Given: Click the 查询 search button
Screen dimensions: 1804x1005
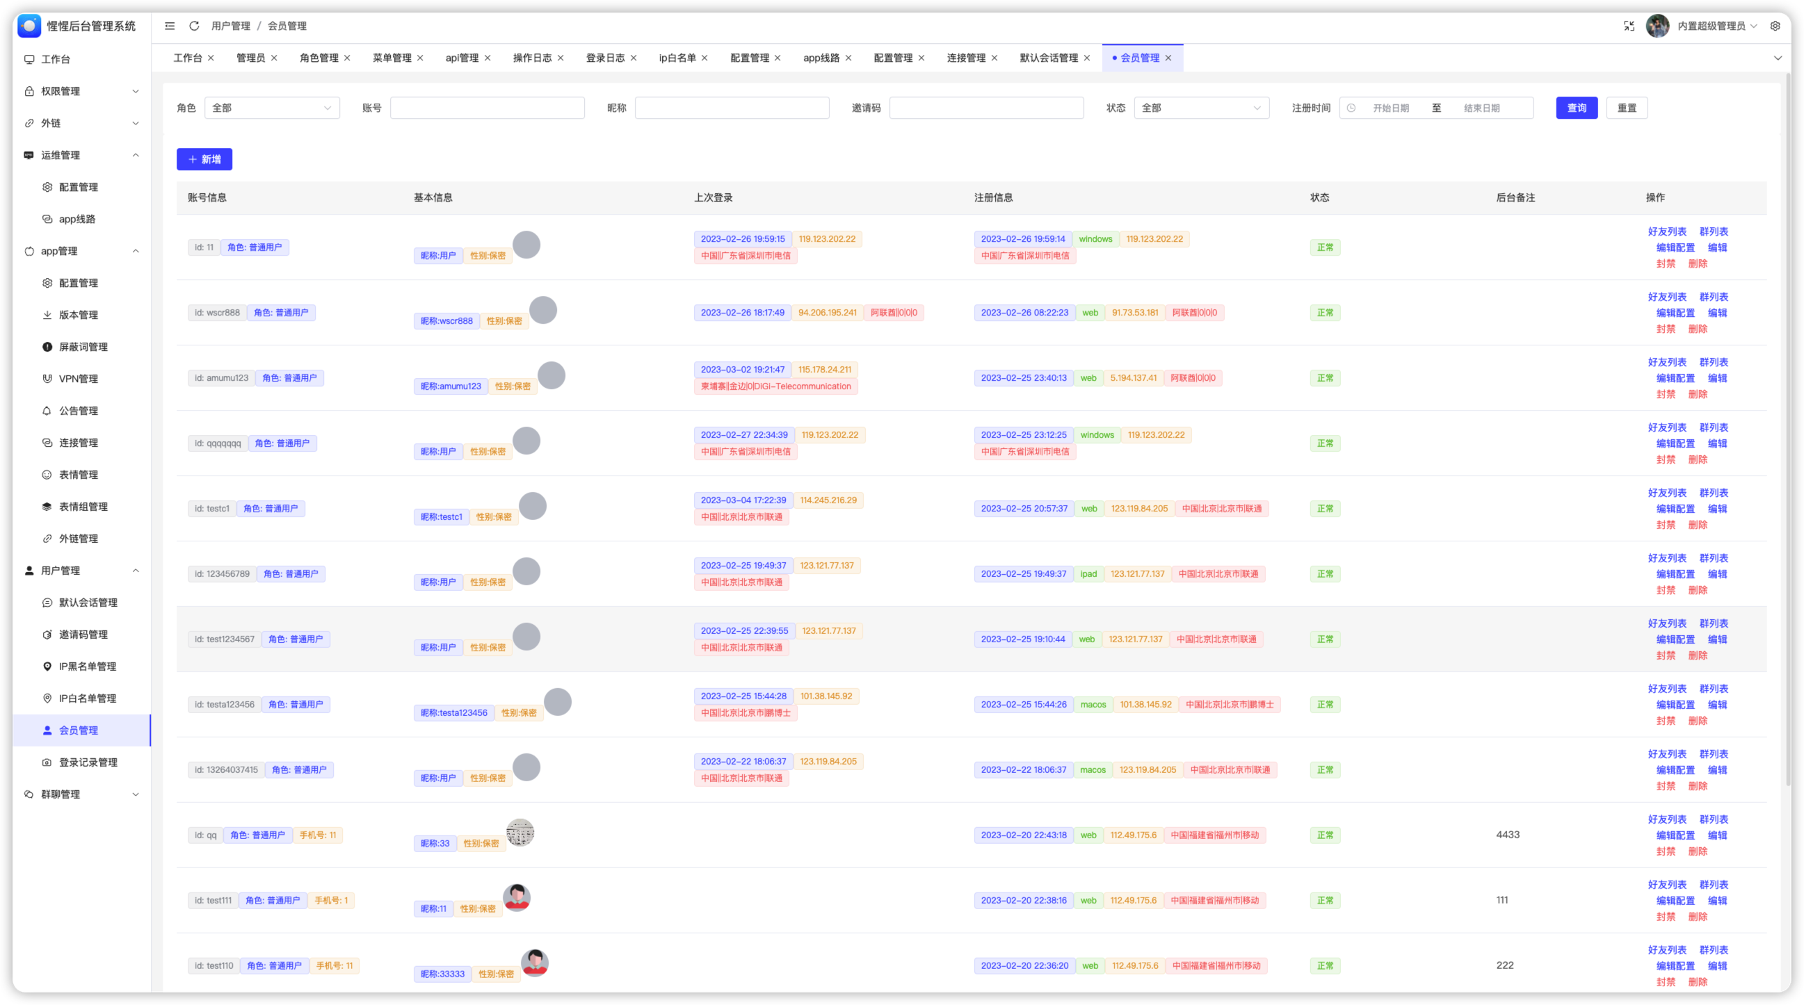Looking at the screenshot, I should tap(1577, 108).
